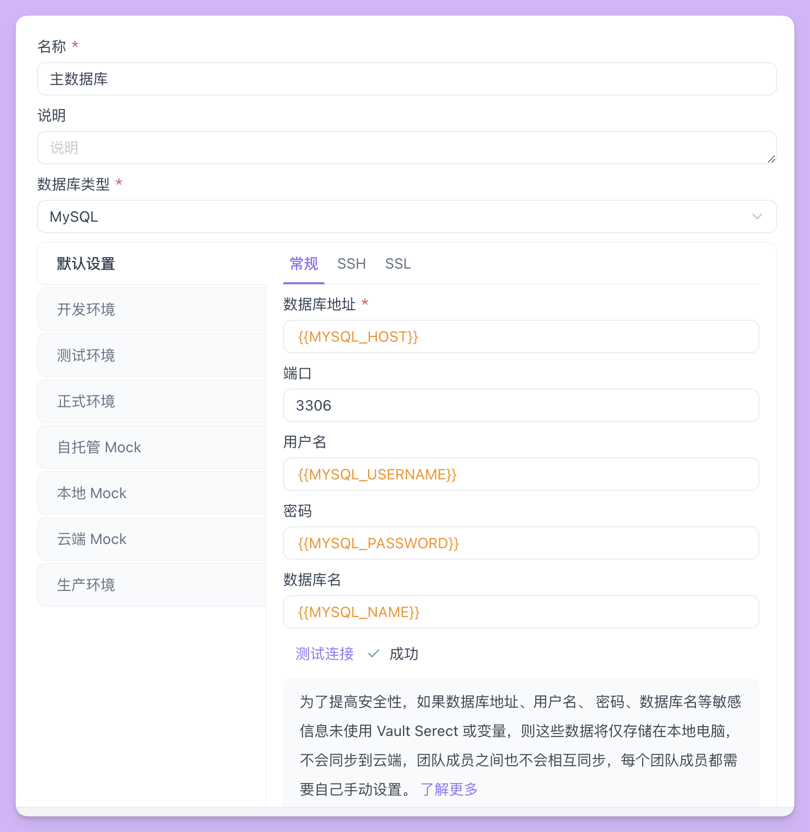Switch to the 常规 tab
810x832 pixels.
[304, 264]
